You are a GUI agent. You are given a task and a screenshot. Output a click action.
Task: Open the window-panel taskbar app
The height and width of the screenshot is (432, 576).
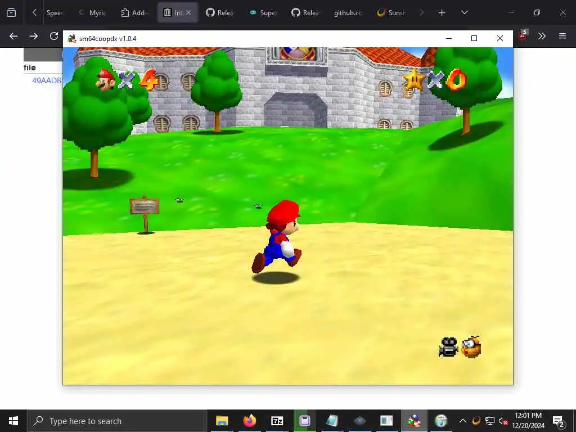click(386, 421)
